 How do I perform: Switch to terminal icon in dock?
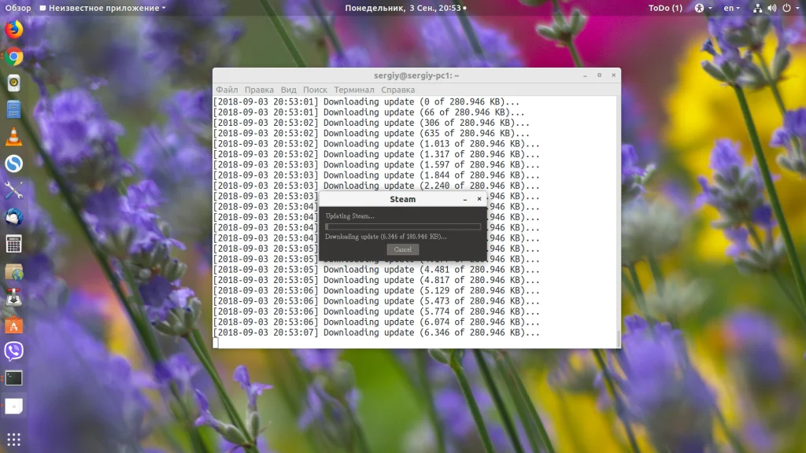point(14,378)
